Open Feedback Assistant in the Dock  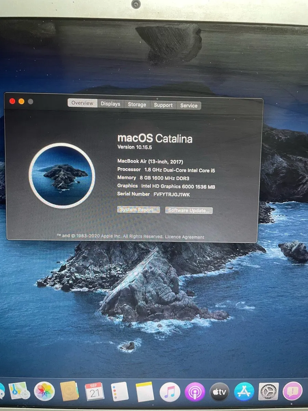click(x=293, y=391)
